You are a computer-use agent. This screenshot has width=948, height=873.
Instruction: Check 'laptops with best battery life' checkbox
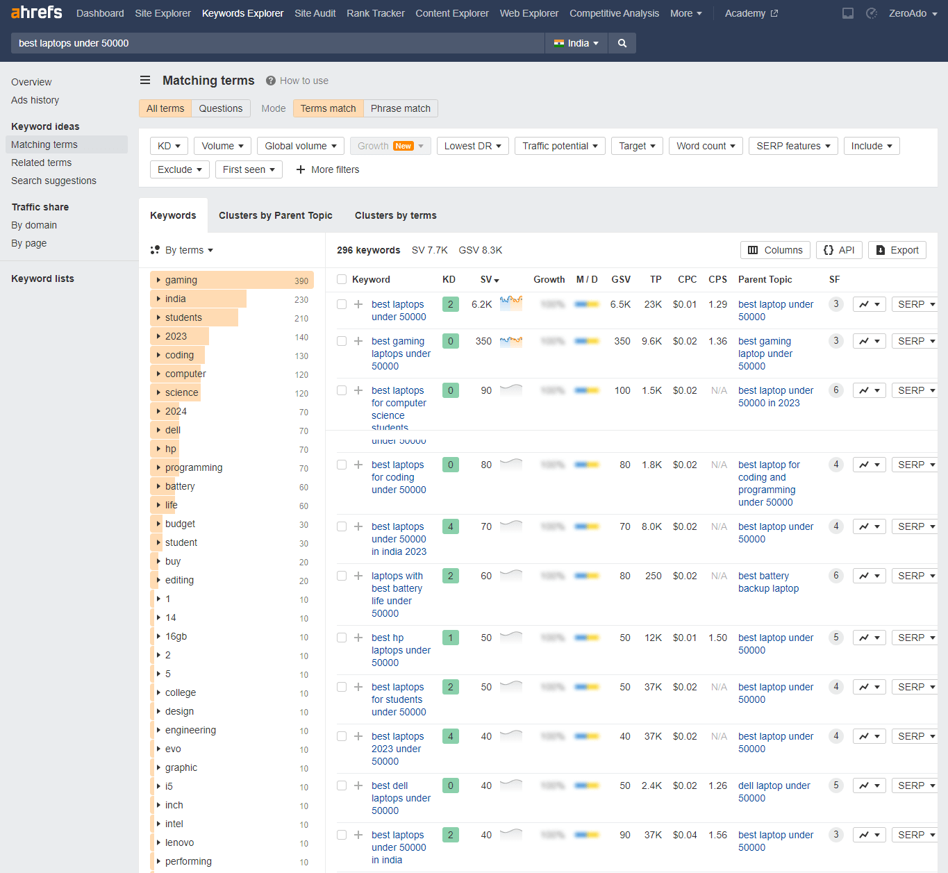[342, 576]
